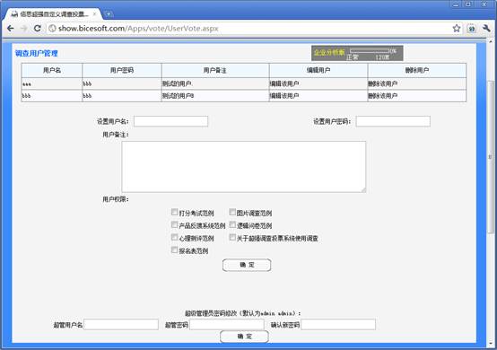Open the wrench settings menu
Screen dimensions: 497x350
click(x=486, y=29)
